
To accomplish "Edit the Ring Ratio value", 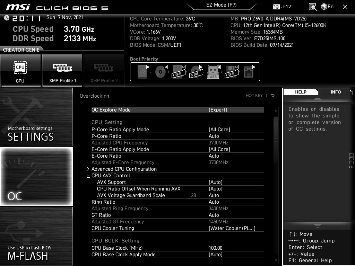I will (x=177, y=202).
